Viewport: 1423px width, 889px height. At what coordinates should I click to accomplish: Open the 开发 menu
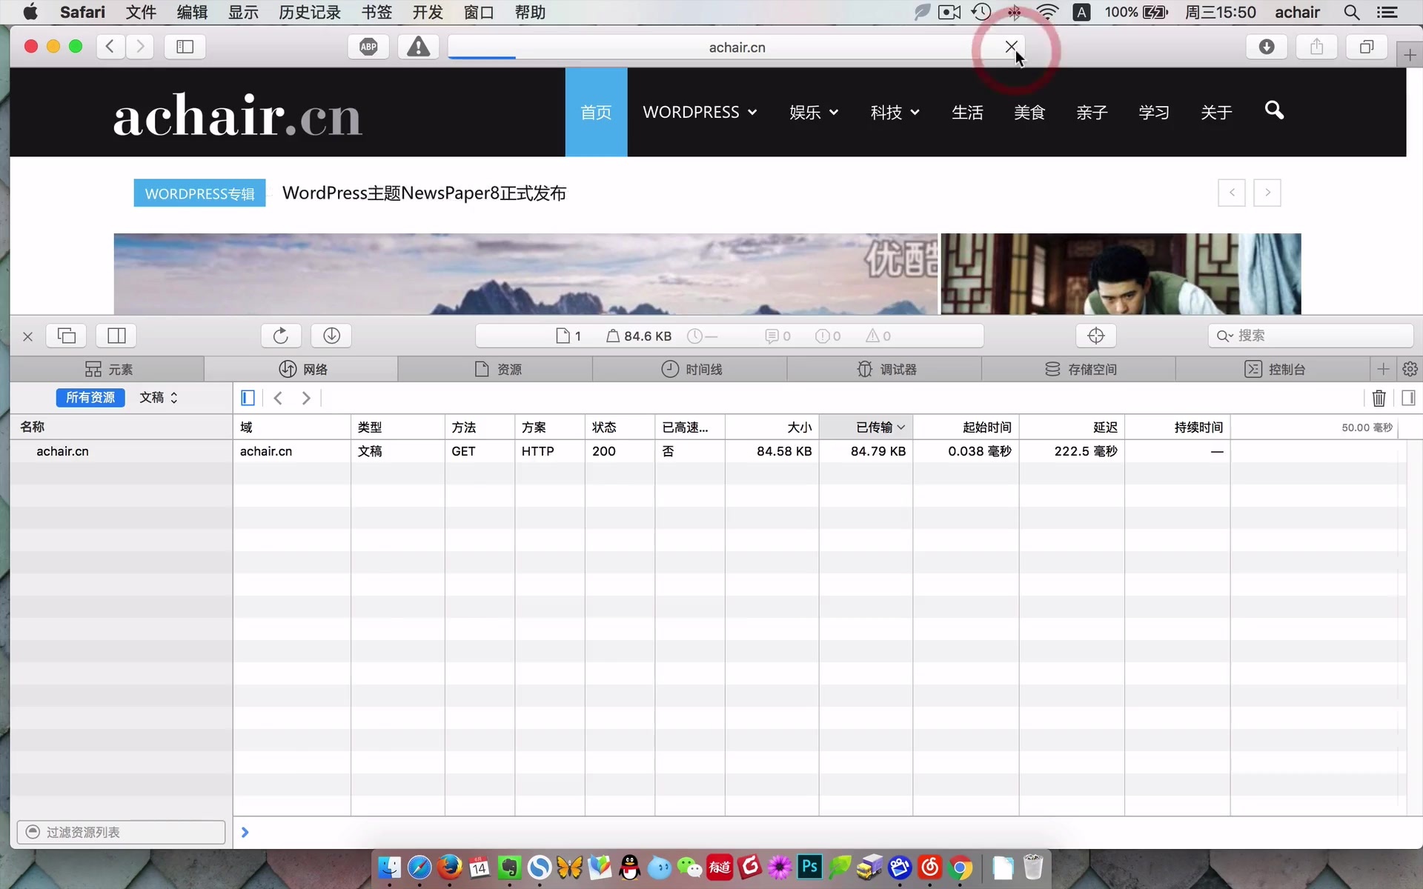click(428, 12)
